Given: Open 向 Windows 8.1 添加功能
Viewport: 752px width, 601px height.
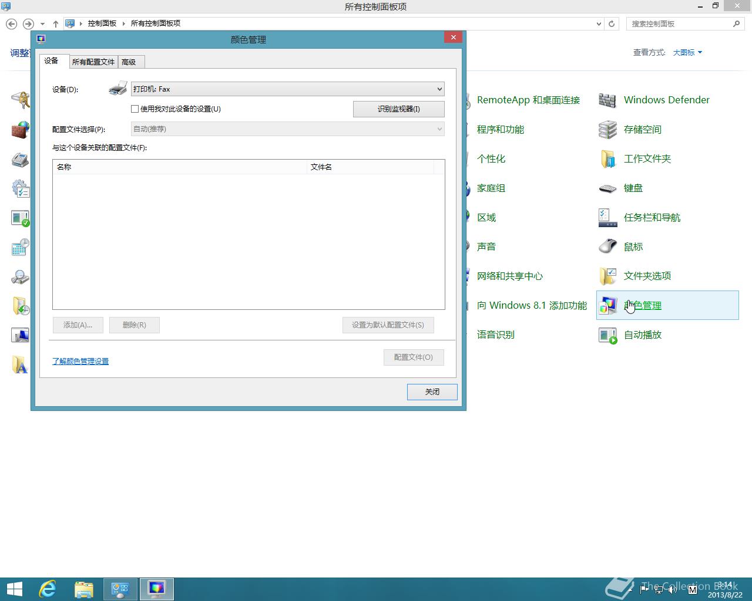Looking at the screenshot, I should tap(532, 306).
